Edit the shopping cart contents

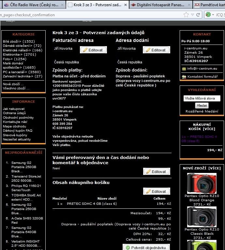[x=157, y=191]
